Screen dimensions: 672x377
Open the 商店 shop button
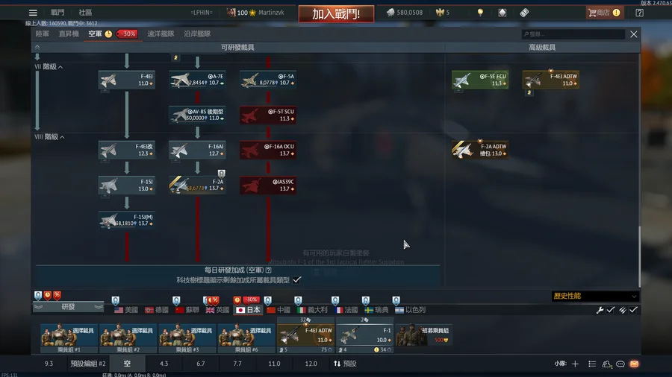coord(604,13)
